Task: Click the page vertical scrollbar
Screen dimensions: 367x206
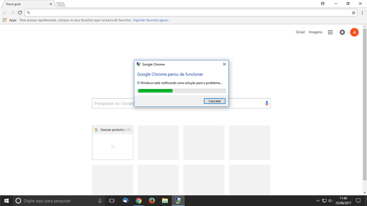Action: coord(364,104)
